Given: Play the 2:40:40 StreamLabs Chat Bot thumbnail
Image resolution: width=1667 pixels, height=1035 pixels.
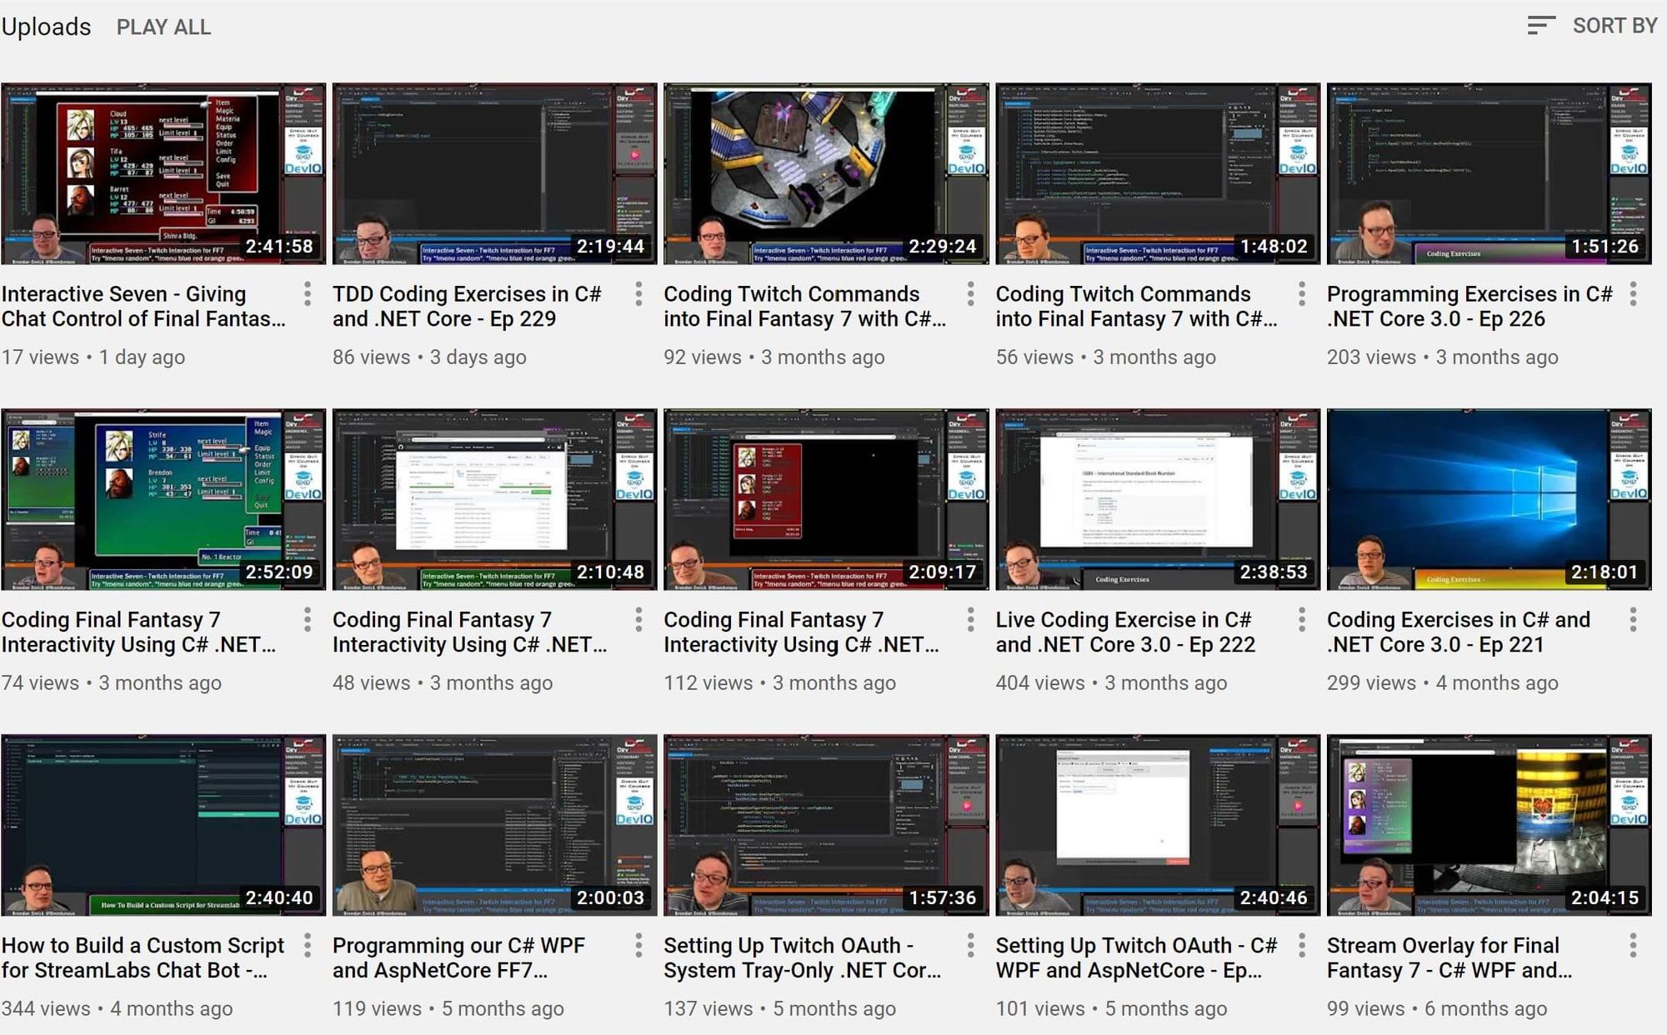Looking at the screenshot, I should (163, 825).
